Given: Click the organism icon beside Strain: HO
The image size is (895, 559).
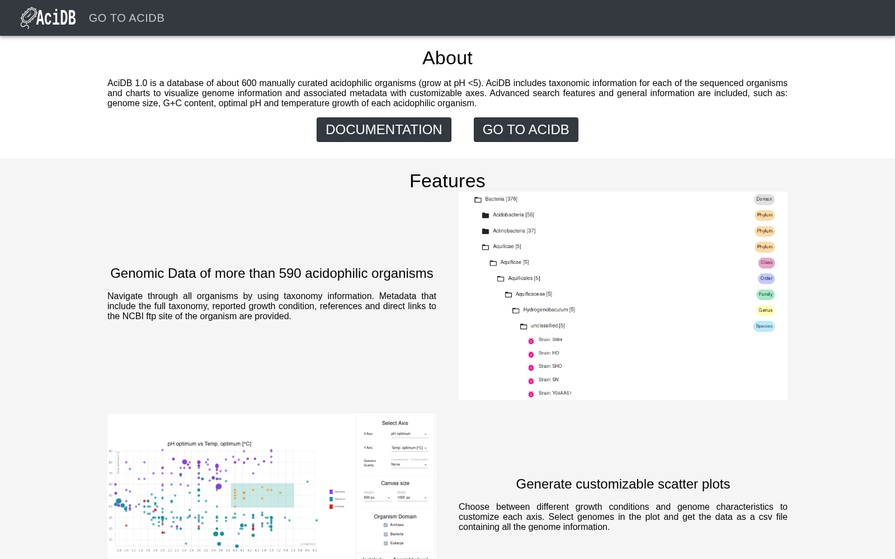Looking at the screenshot, I should click(x=531, y=354).
